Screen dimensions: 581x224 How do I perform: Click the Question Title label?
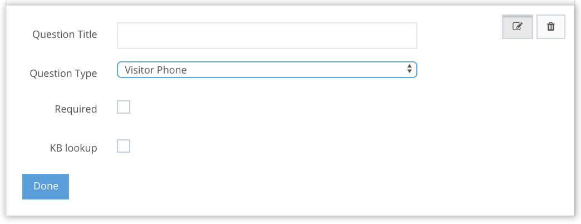(65, 35)
